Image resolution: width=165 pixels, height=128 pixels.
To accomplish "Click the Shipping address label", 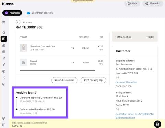I will pos(125,61).
